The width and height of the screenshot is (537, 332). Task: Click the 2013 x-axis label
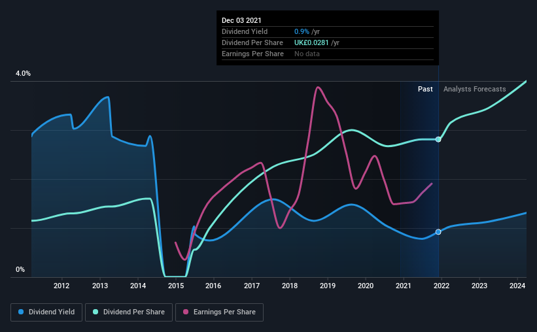coord(100,286)
